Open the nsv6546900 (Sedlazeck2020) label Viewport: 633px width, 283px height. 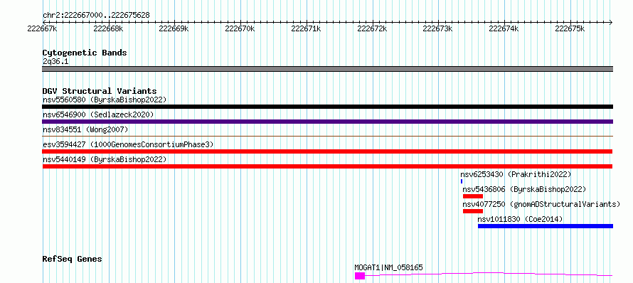tap(98, 114)
